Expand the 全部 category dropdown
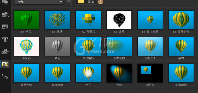The image size is (198, 93). 39,2
